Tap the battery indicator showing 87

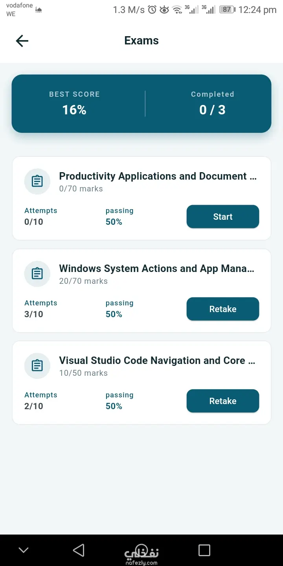pyautogui.click(x=227, y=10)
